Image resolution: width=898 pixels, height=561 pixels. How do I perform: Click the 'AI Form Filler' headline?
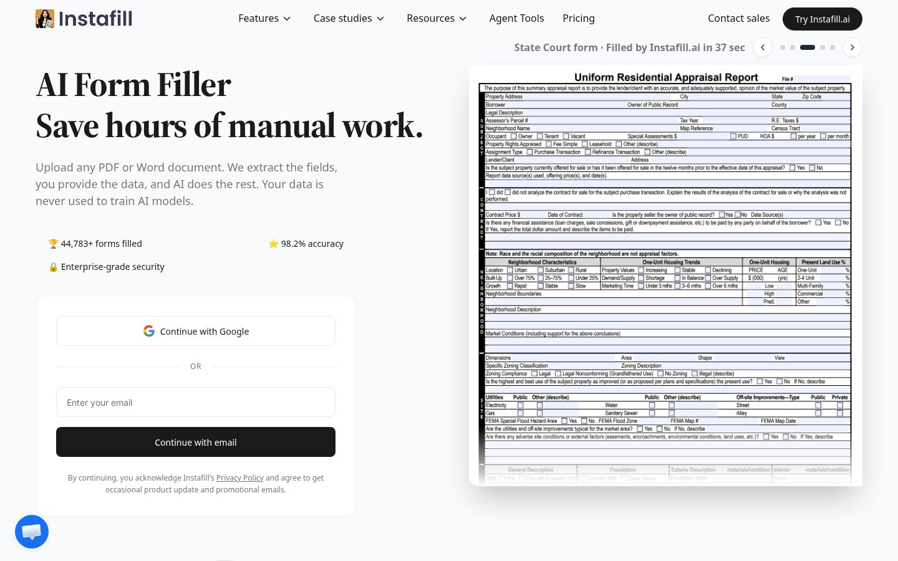pos(133,85)
